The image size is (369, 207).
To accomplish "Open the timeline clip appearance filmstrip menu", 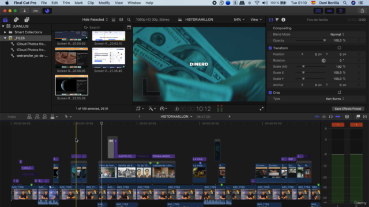I will pos(347,116).
